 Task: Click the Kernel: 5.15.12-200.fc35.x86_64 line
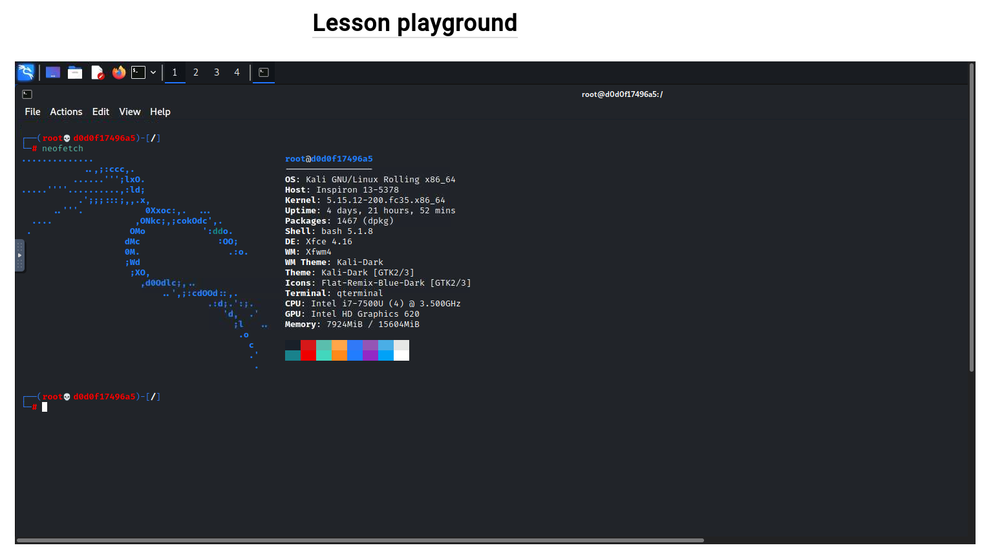pyautogui.click(x=365, y=200)
